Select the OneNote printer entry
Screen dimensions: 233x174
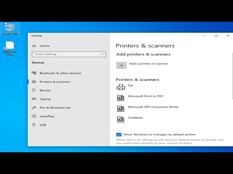(135, 118)
